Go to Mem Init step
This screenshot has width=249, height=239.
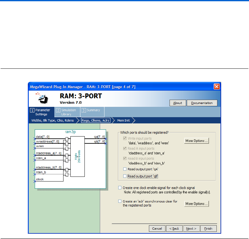123,120
